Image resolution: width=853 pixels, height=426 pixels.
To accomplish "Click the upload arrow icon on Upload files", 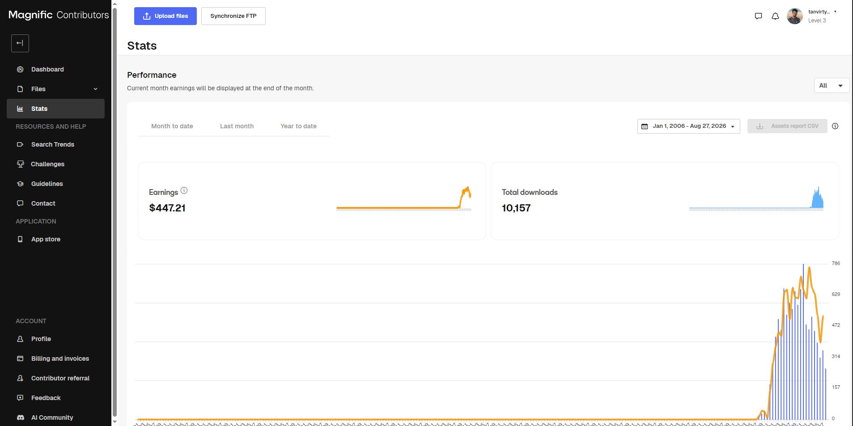I will pos(146,16).
